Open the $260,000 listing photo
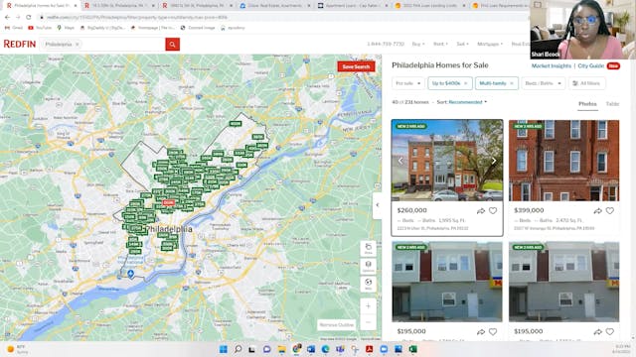 [x=447, y=161]
